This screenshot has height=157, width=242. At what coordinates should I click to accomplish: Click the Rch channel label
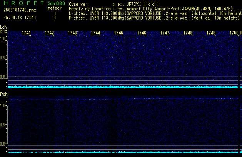[x=3, y=94]
